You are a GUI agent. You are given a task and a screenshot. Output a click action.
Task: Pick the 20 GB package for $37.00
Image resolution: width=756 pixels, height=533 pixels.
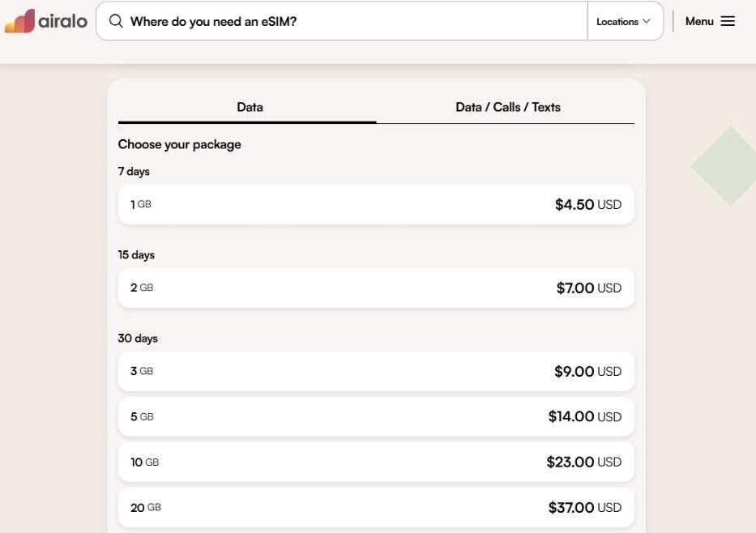[x=376, y=507]
